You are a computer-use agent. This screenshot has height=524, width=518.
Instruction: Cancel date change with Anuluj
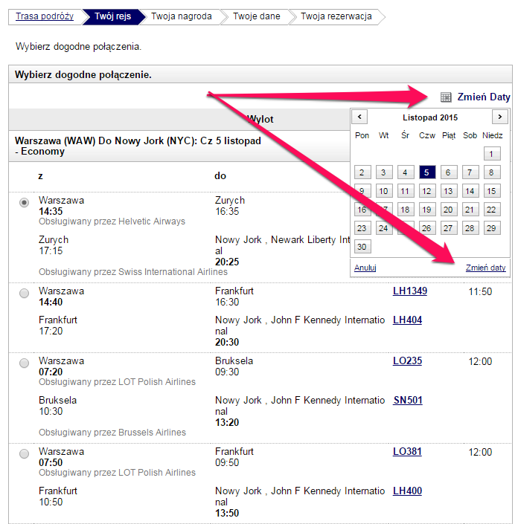pyautogui.click(x=365, y=268)
